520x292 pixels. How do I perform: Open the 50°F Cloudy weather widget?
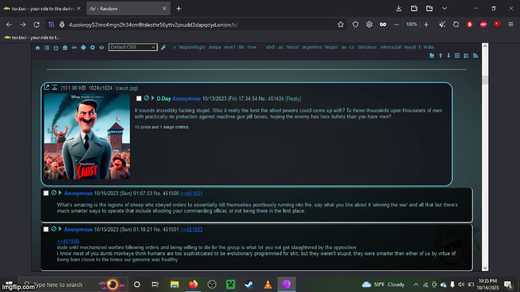pos(383,284)
